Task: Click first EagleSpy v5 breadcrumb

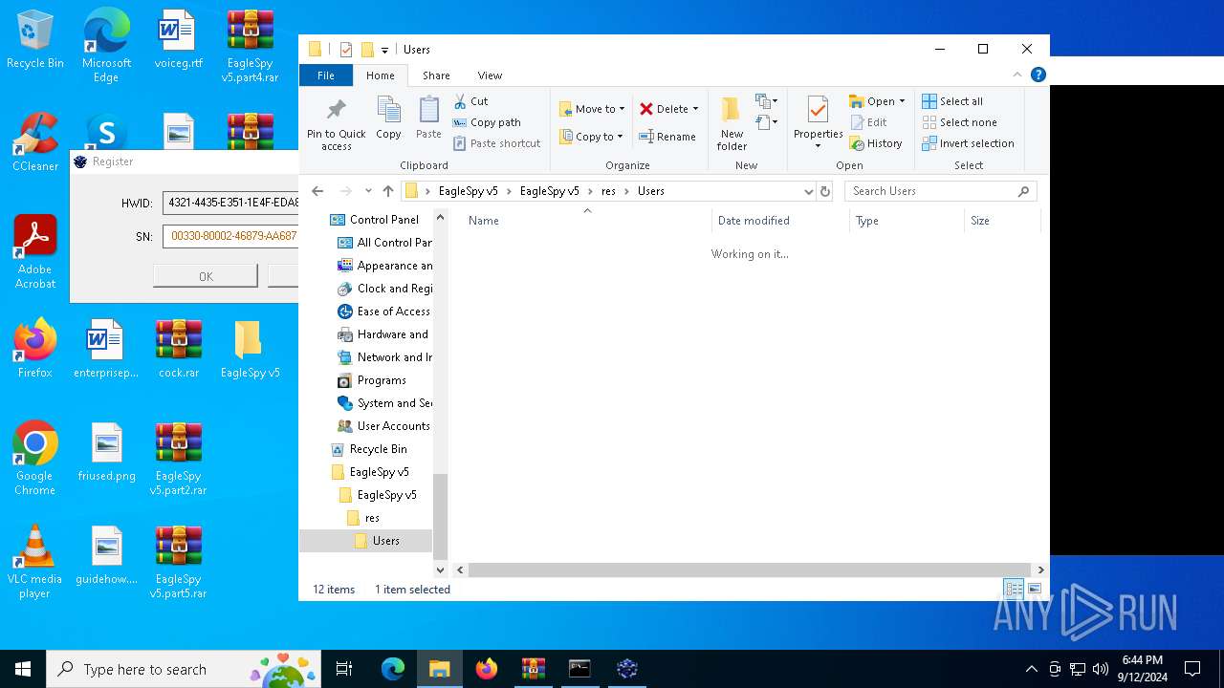Action: point(468,191)
